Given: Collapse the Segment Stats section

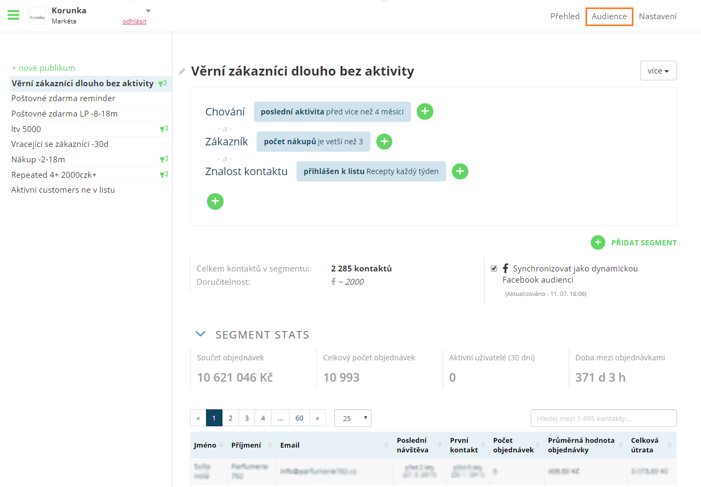Looking at the screenshot, I should tap(201, 334).
